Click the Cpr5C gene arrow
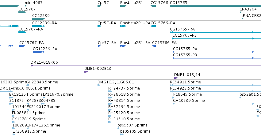This screenshot has width=261, height=136. pos(99,6)
